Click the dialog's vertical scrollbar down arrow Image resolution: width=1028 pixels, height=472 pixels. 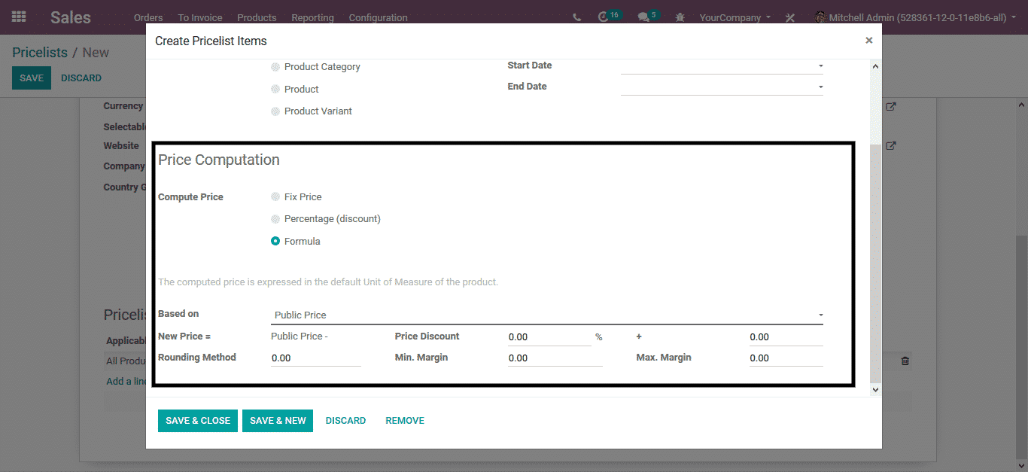point(874,390)
